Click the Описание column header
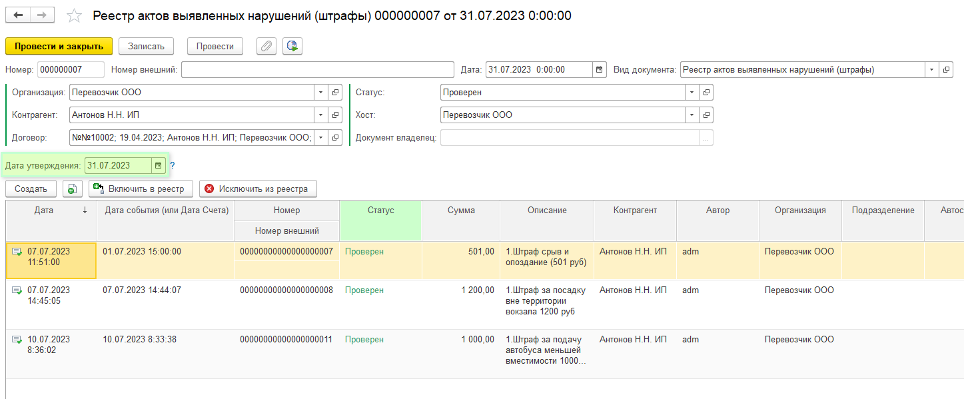Viewport: 964px width, 399px height. coord(546,210)
